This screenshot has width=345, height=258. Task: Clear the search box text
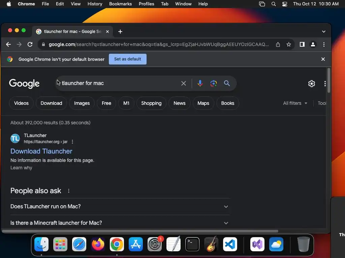[x=184, y=83]
